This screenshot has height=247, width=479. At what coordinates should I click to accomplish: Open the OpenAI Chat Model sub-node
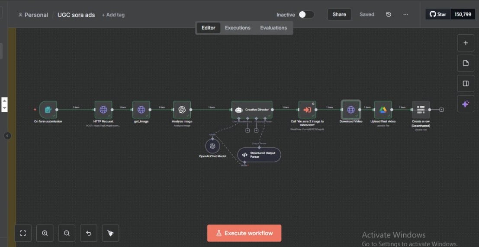coord(212,146)
